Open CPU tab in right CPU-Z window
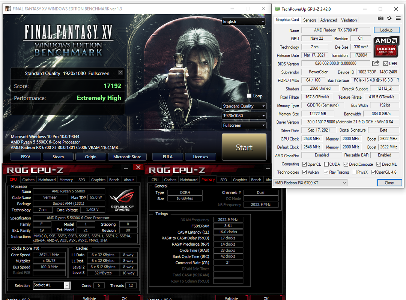Viewport: 406px width, 300px height. [x=155, y=180]
